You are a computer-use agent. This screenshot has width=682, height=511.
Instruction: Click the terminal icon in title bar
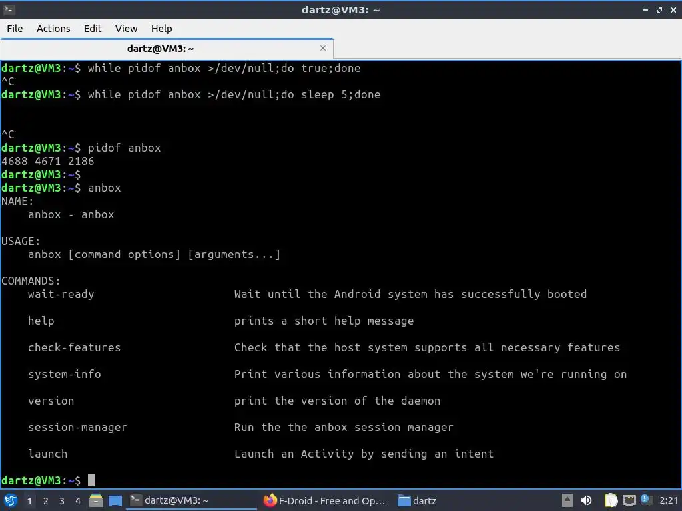click(x=9, y=9)
